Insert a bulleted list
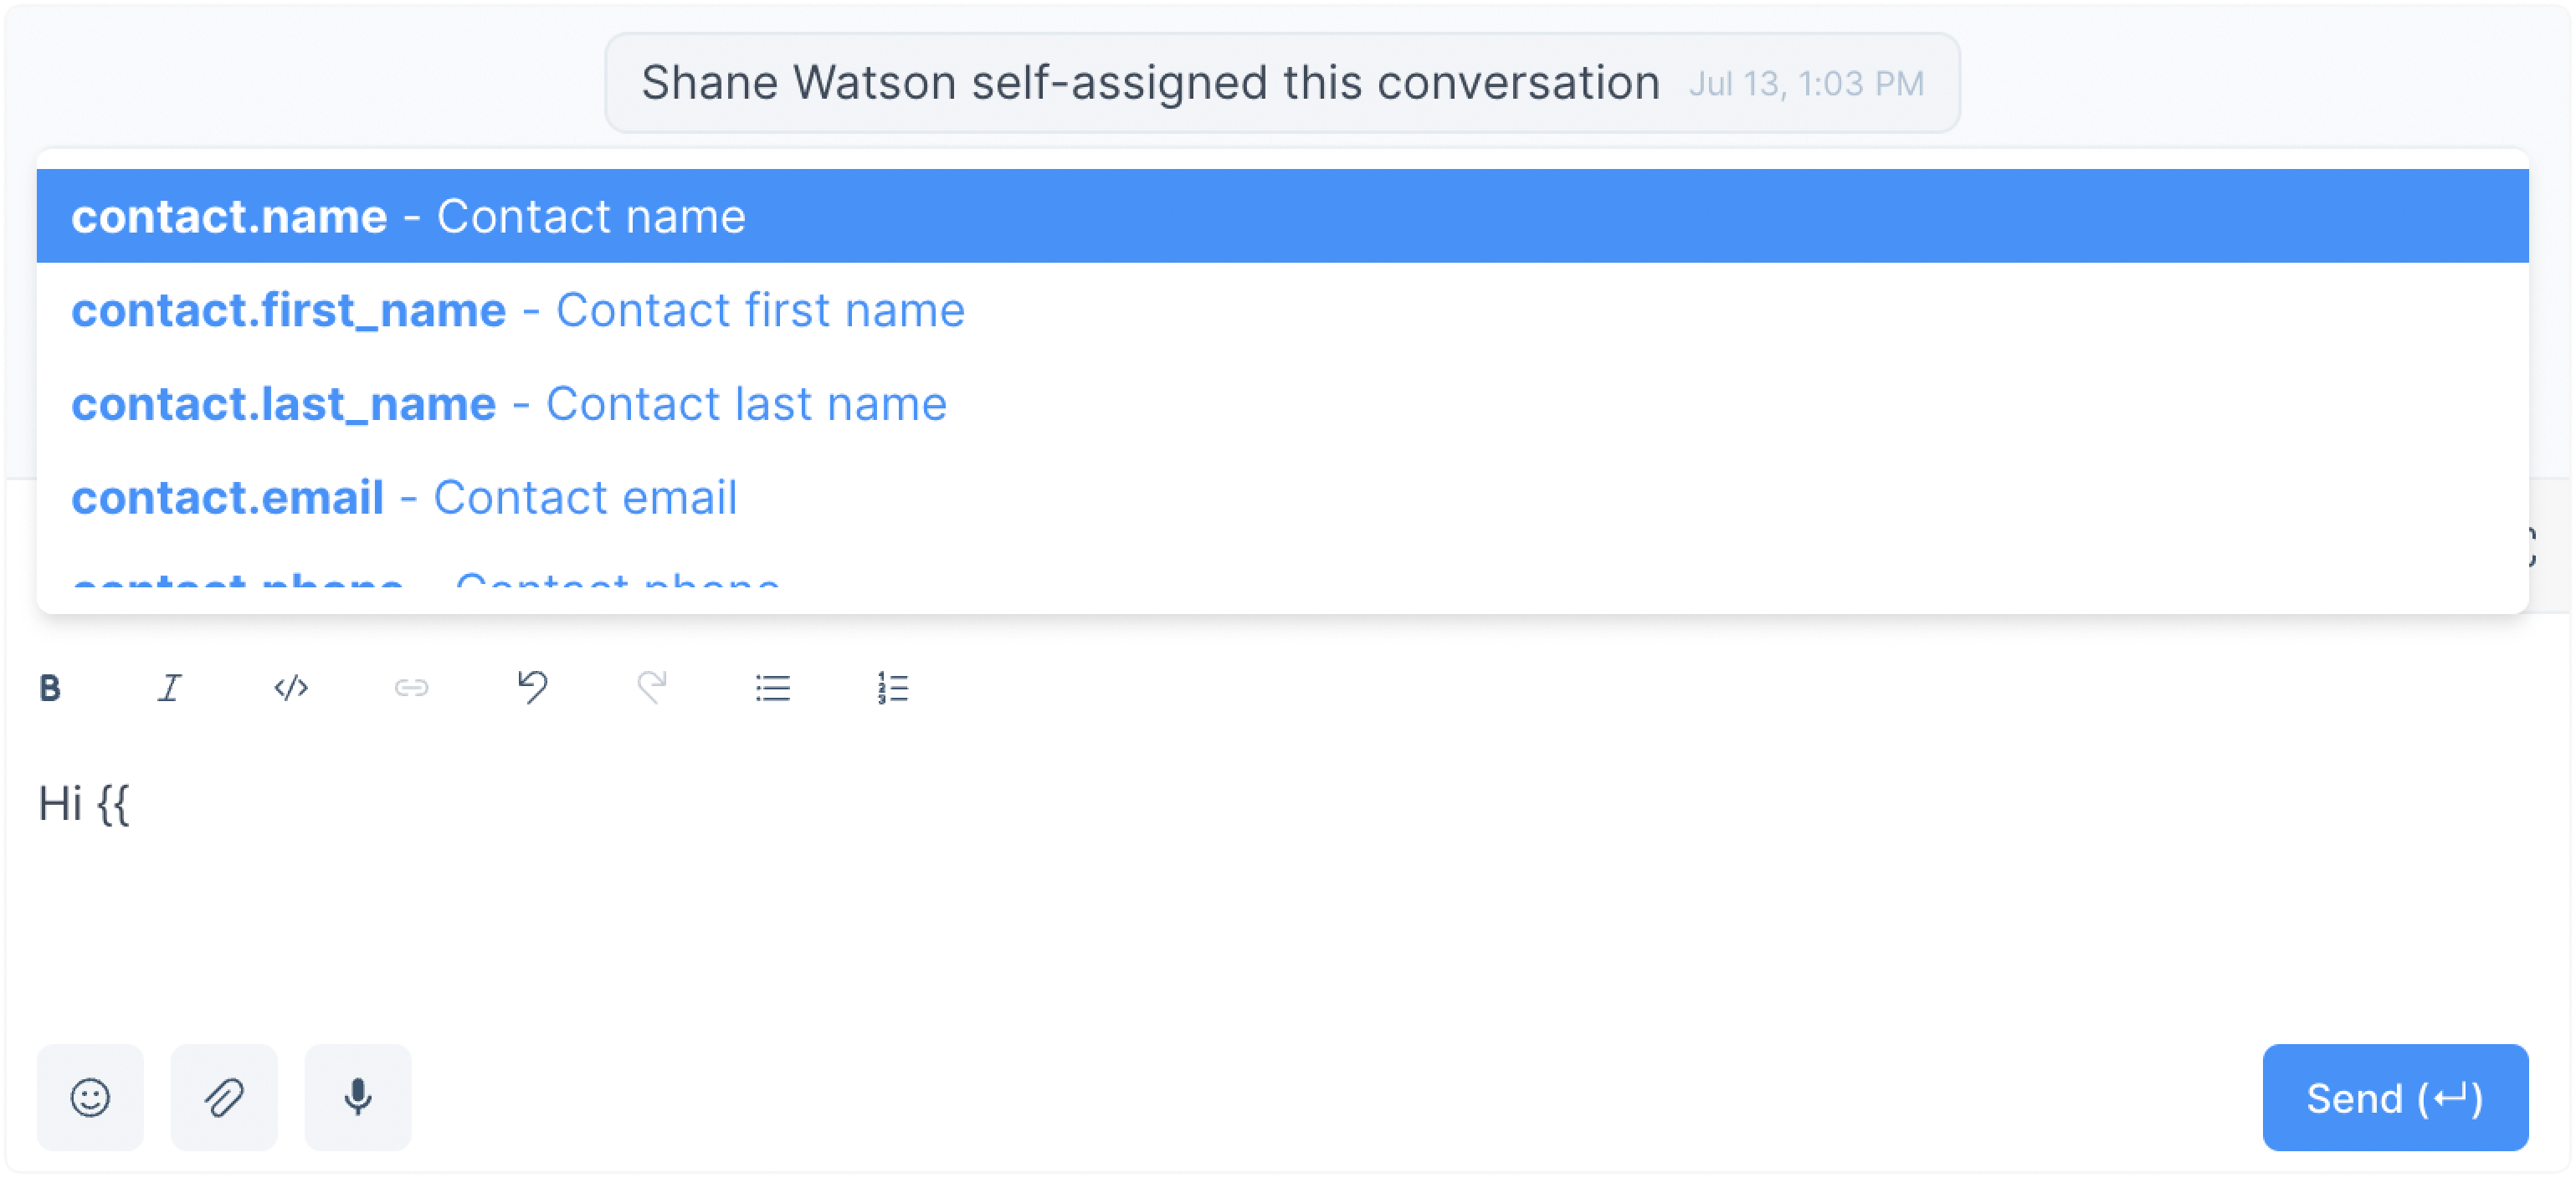2576x1178 pixels. [773, 688]
